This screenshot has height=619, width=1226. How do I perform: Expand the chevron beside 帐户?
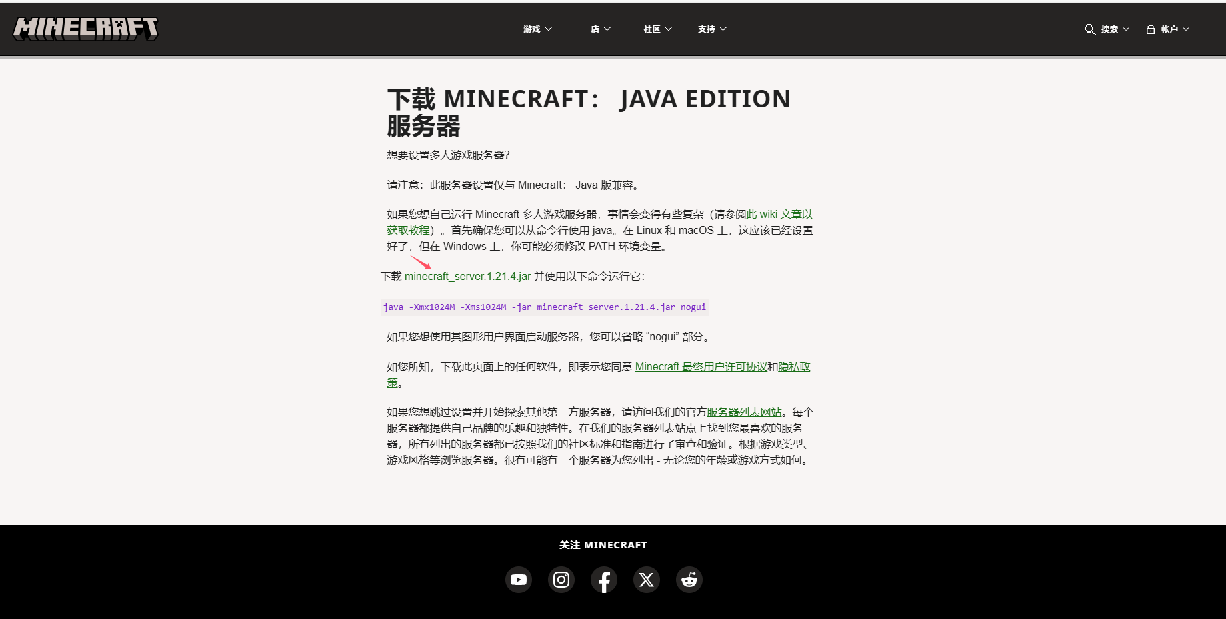tap(1186, 29)
